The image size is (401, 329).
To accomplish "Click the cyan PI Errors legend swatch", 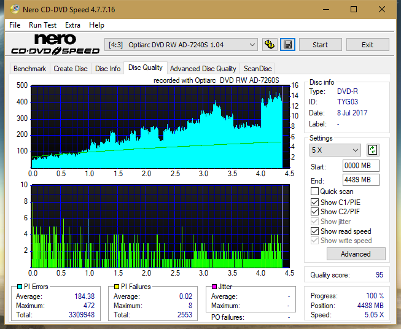I will pos(20,287).
